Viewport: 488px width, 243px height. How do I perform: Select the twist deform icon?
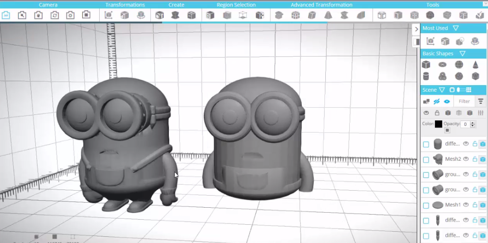coord(344,15)
